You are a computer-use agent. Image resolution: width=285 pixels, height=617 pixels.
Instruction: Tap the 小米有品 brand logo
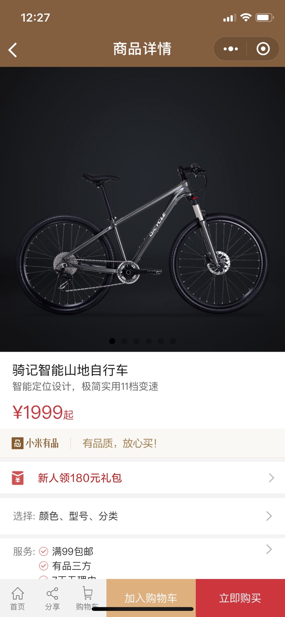tap(35, 443)
